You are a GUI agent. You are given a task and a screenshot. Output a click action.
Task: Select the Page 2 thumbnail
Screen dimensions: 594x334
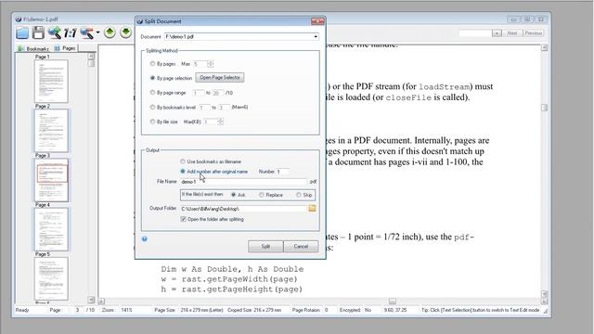click(x=51, y=131)
